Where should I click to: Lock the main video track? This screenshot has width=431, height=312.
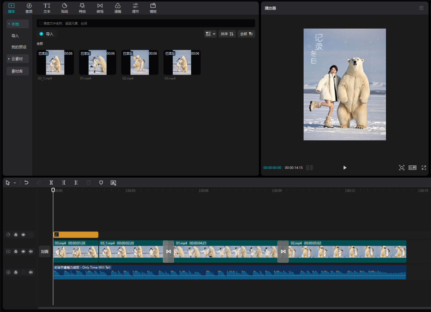(x=16, y=251)
